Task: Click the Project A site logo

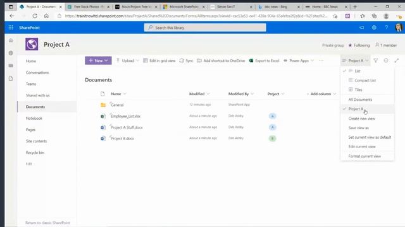Action: pos(32,44)
